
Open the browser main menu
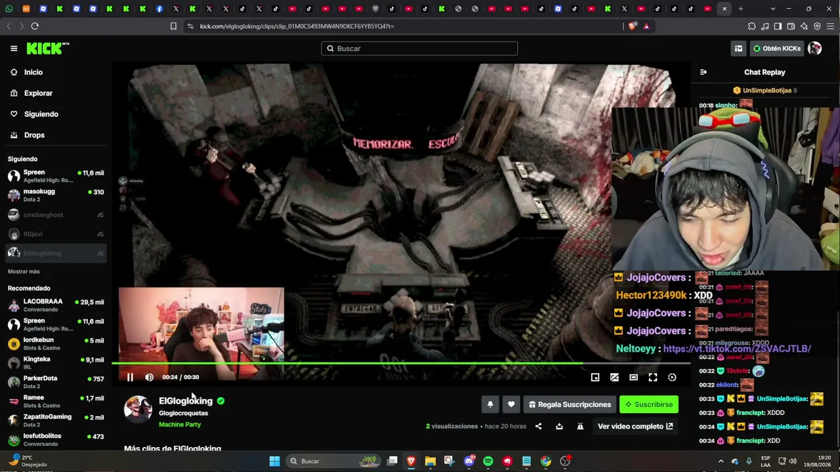[x=831, y=26]
